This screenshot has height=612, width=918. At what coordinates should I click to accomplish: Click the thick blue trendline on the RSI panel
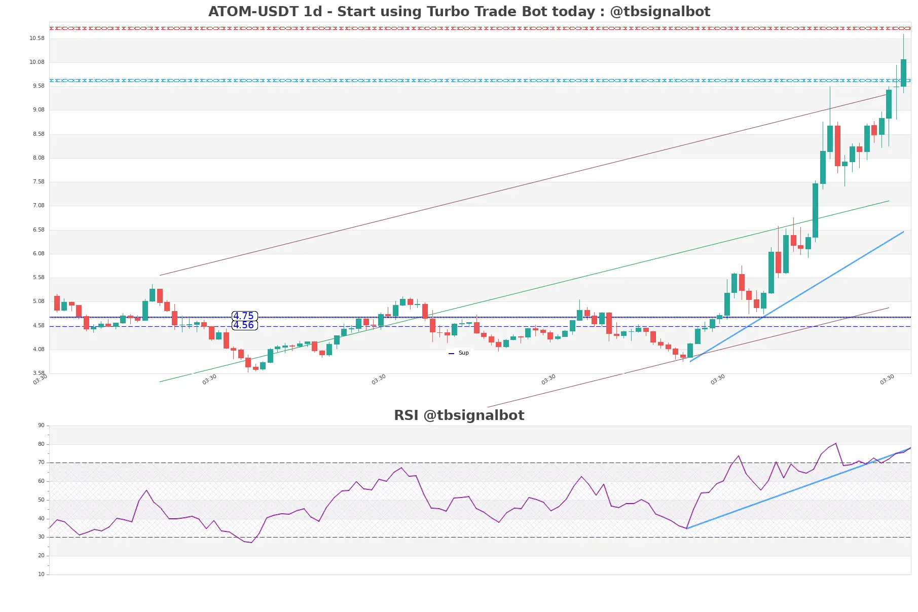[799, 488]
